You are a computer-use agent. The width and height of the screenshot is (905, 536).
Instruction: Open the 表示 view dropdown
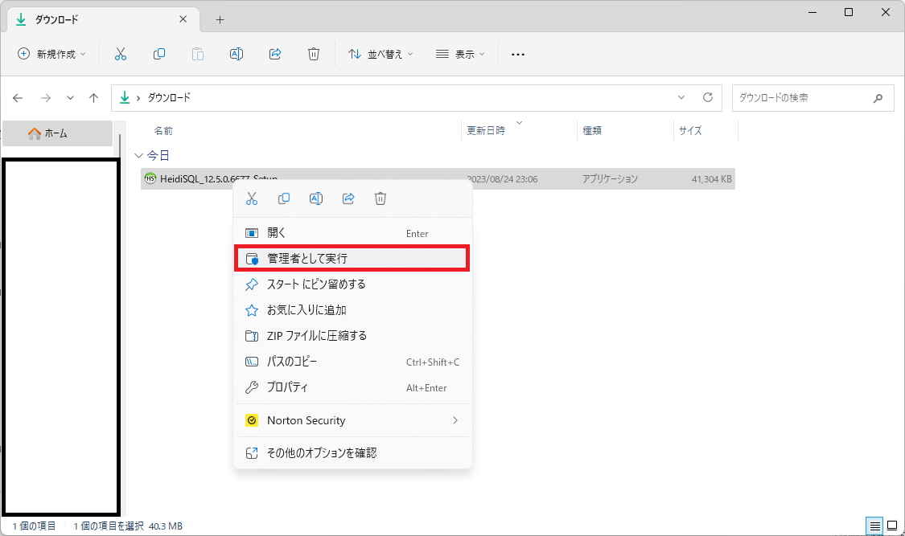(x=460, y=54)
